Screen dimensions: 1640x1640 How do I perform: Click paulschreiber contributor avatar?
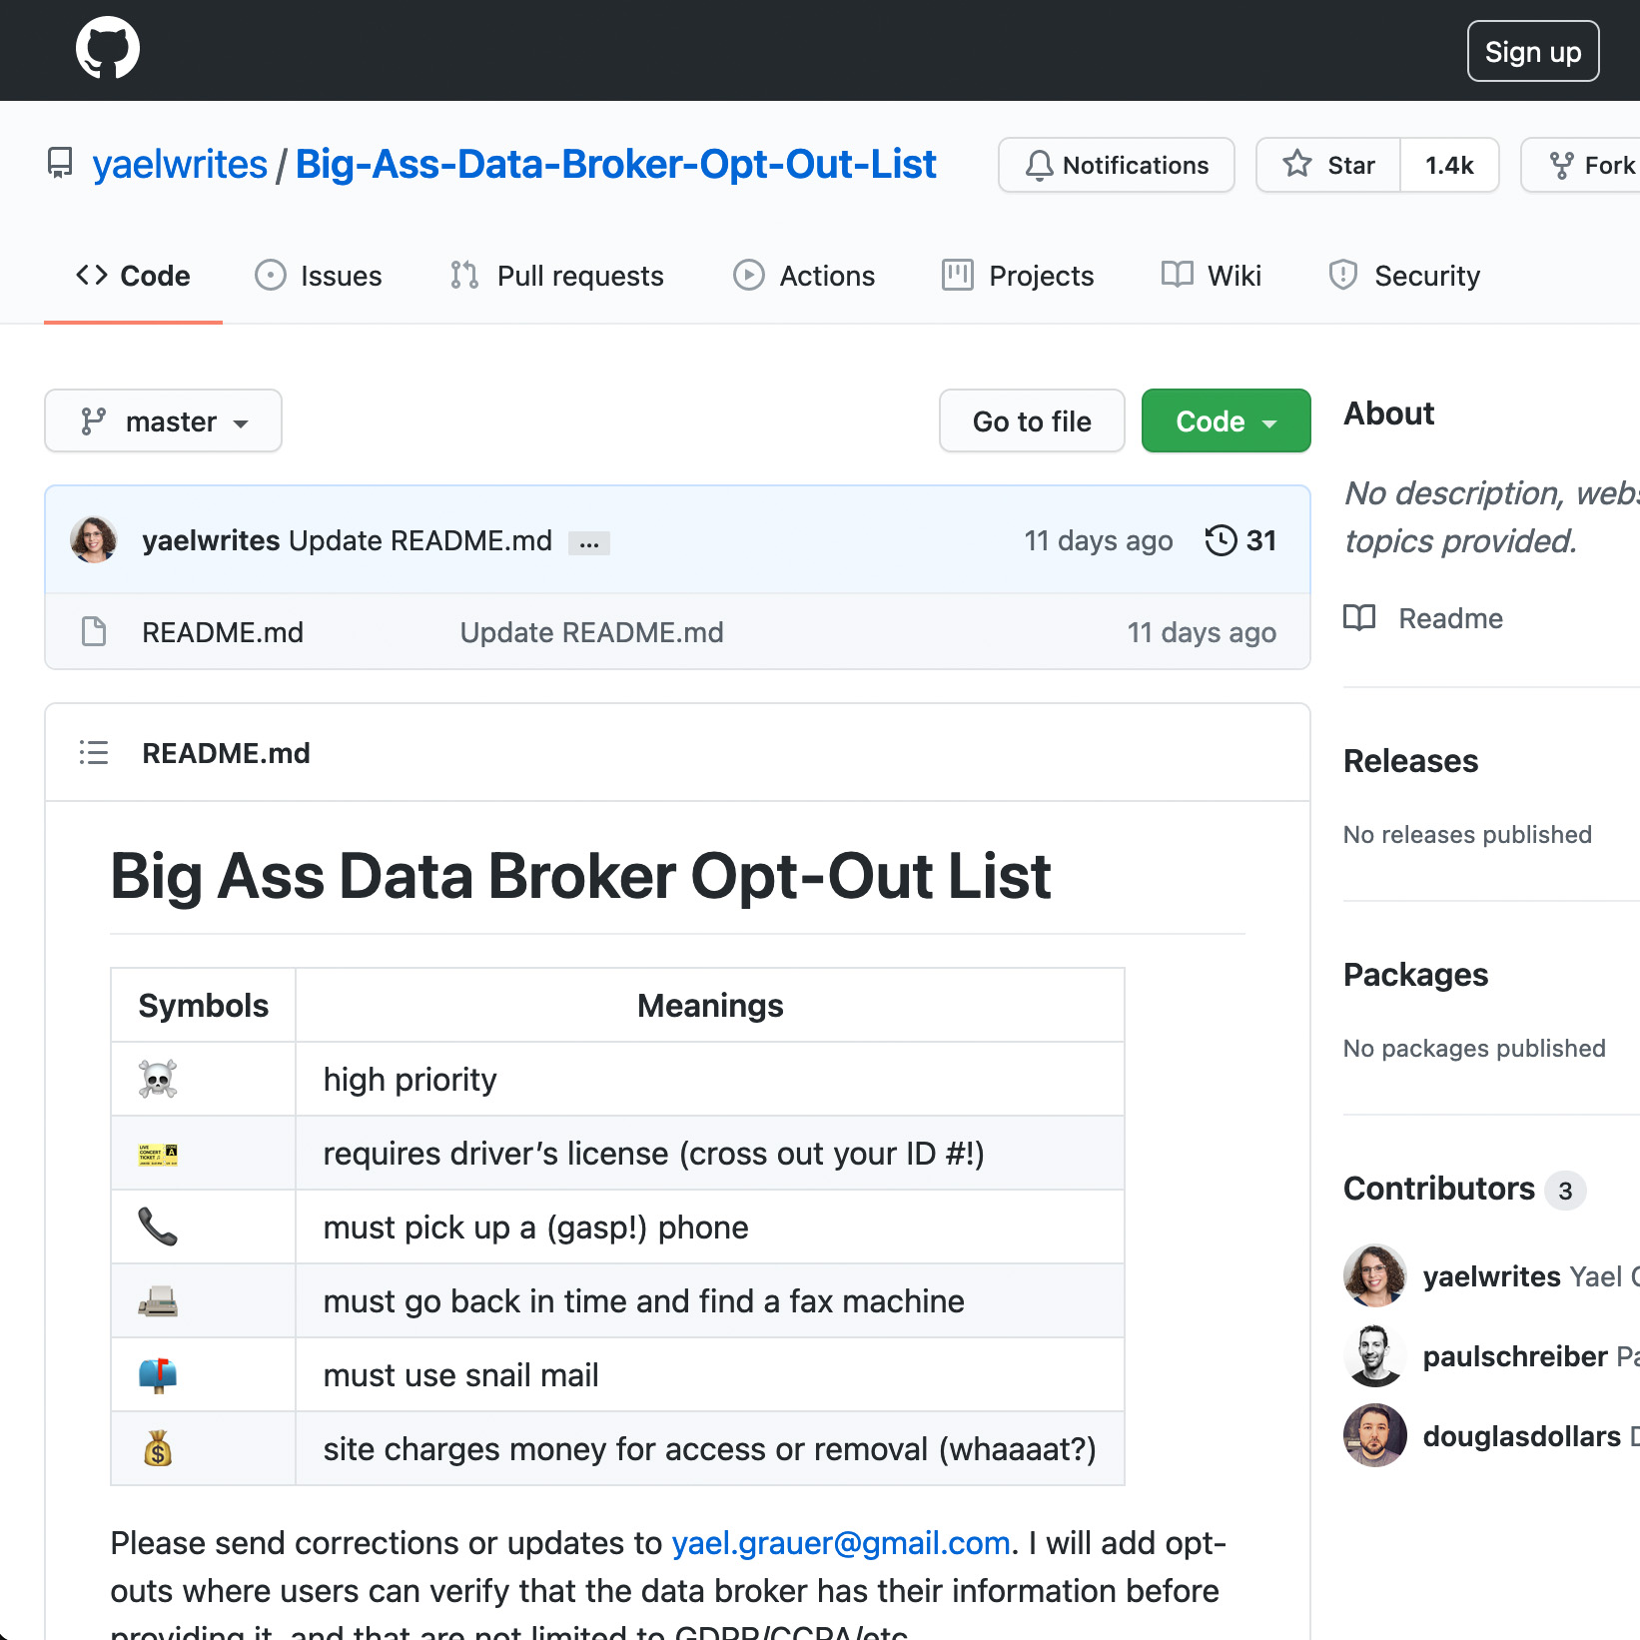1375,1355
